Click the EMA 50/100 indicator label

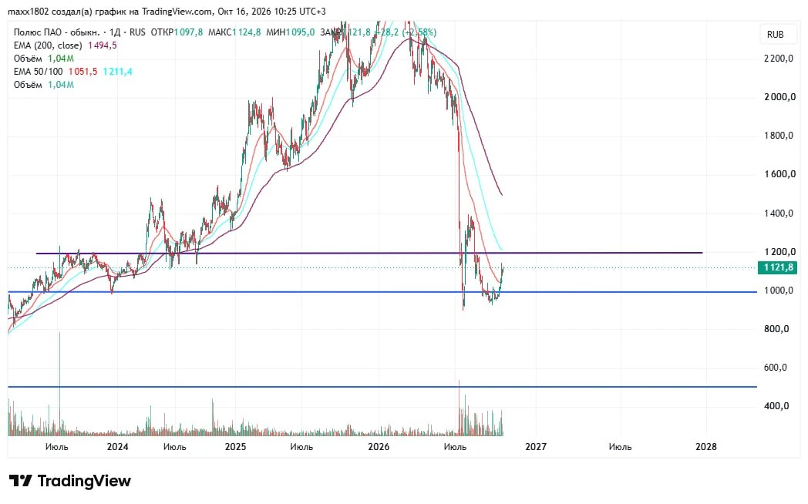coord(38,72)
